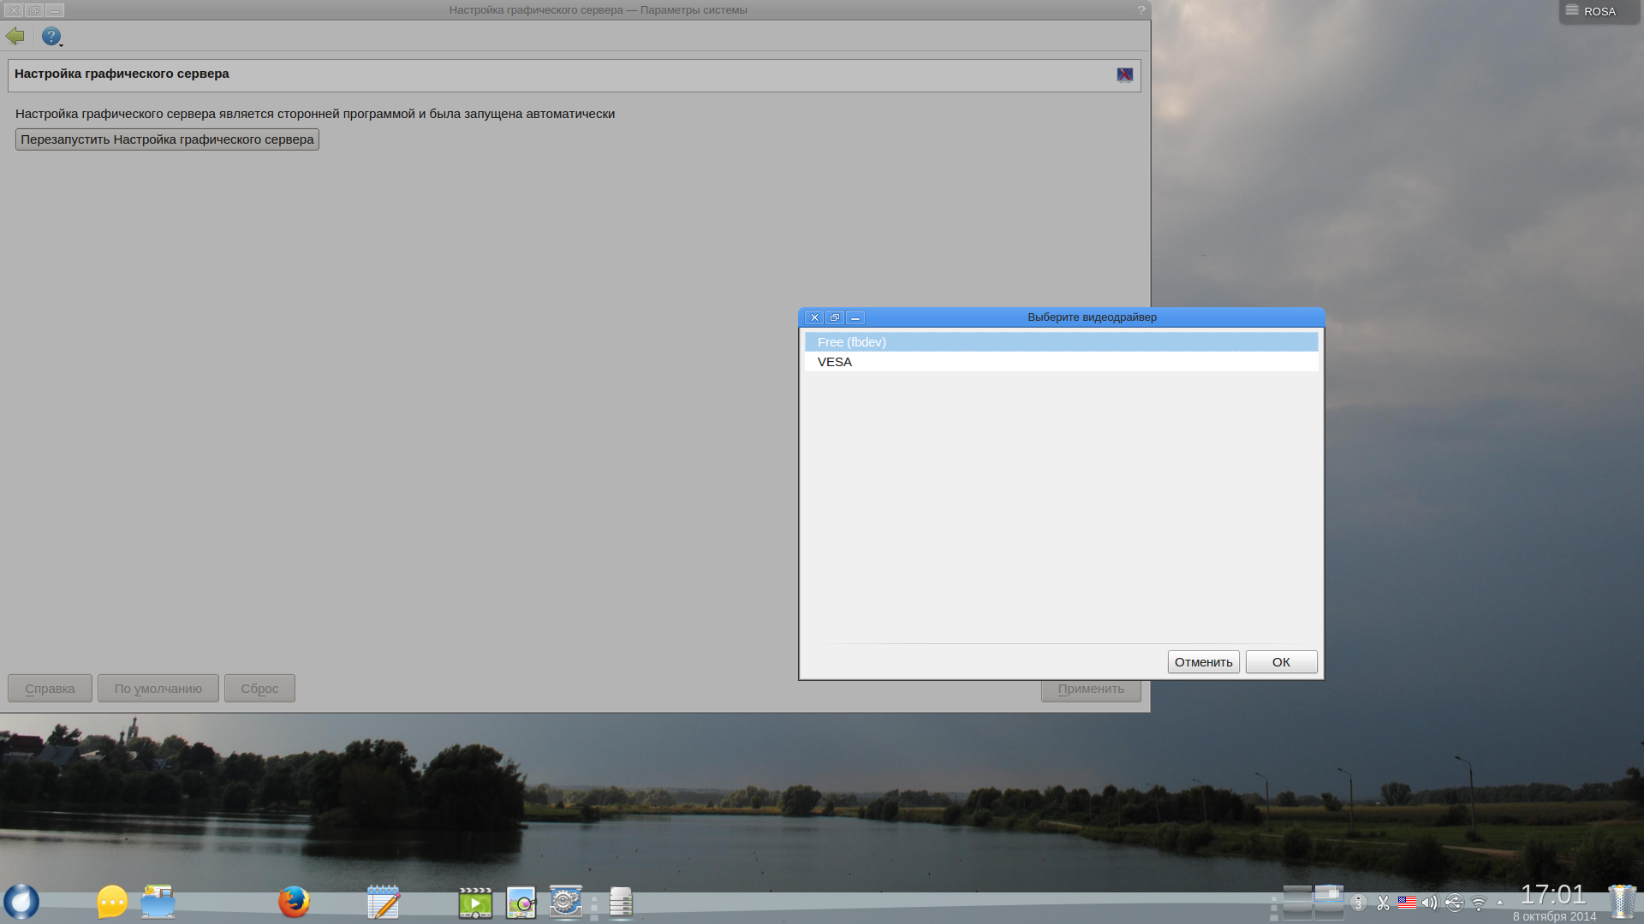1644x924 pixels.
Task: Select the VESA driver in list
Action: pyautogui.click(x=835, y=362)
